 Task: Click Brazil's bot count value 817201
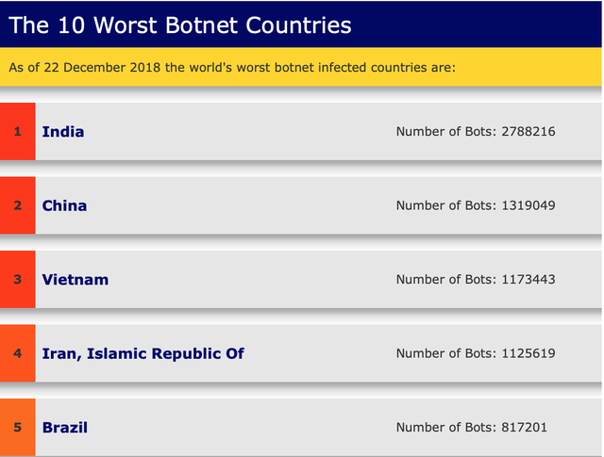click(524, 427)
